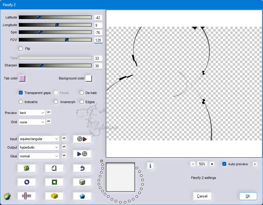The width and height of the screenshot is (263, 205).
Task: Enable the Indicatrix checkbox
Action: pyautogui.click(x=21, y=102)
